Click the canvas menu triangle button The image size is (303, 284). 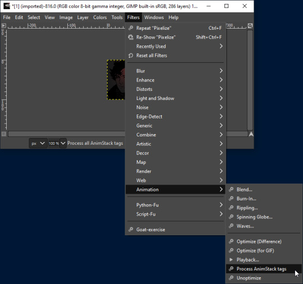[4, 25]
